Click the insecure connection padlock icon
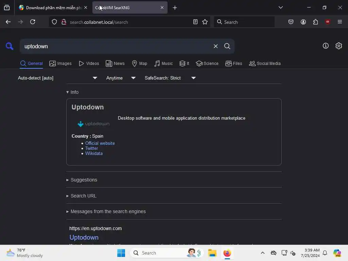The height and width of the screenshot is (261, 348). [x=64, y=22]
